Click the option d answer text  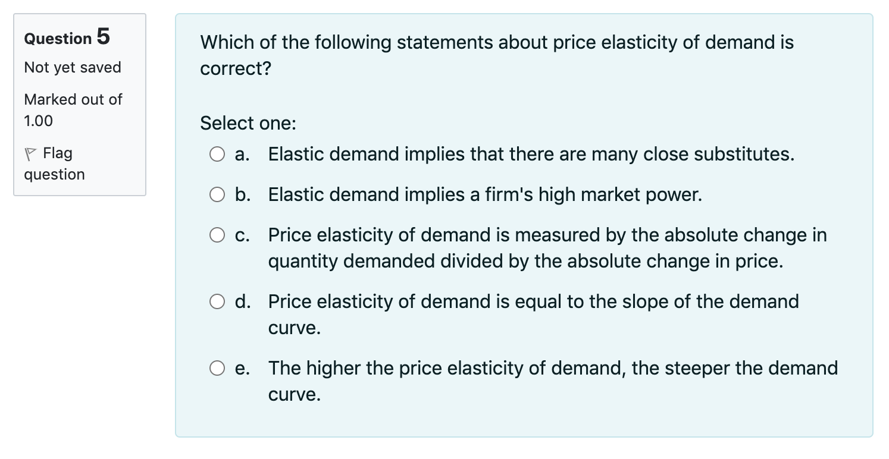(534, 314)
